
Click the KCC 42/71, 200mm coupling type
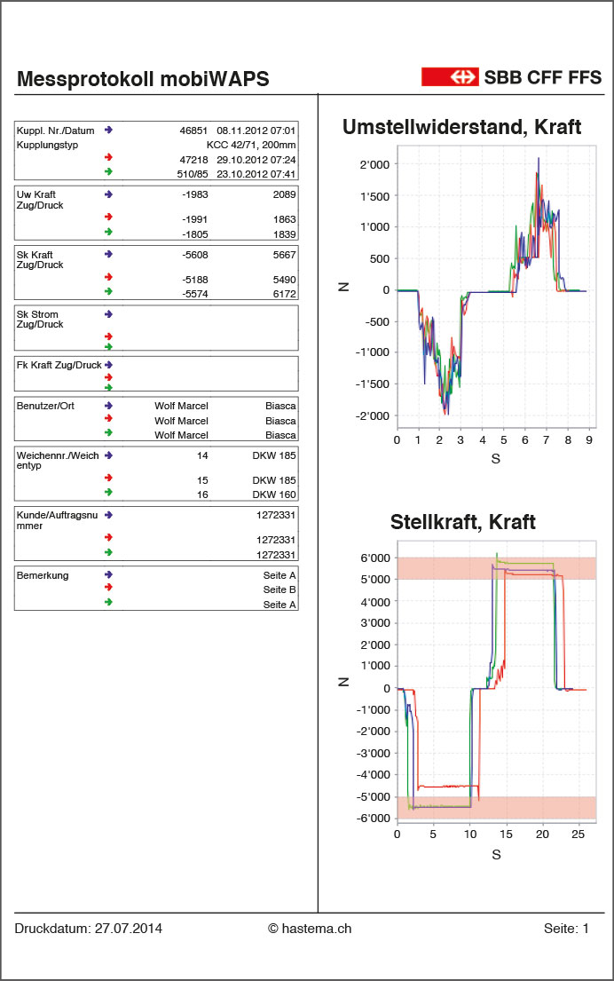(x=251, y=145)
